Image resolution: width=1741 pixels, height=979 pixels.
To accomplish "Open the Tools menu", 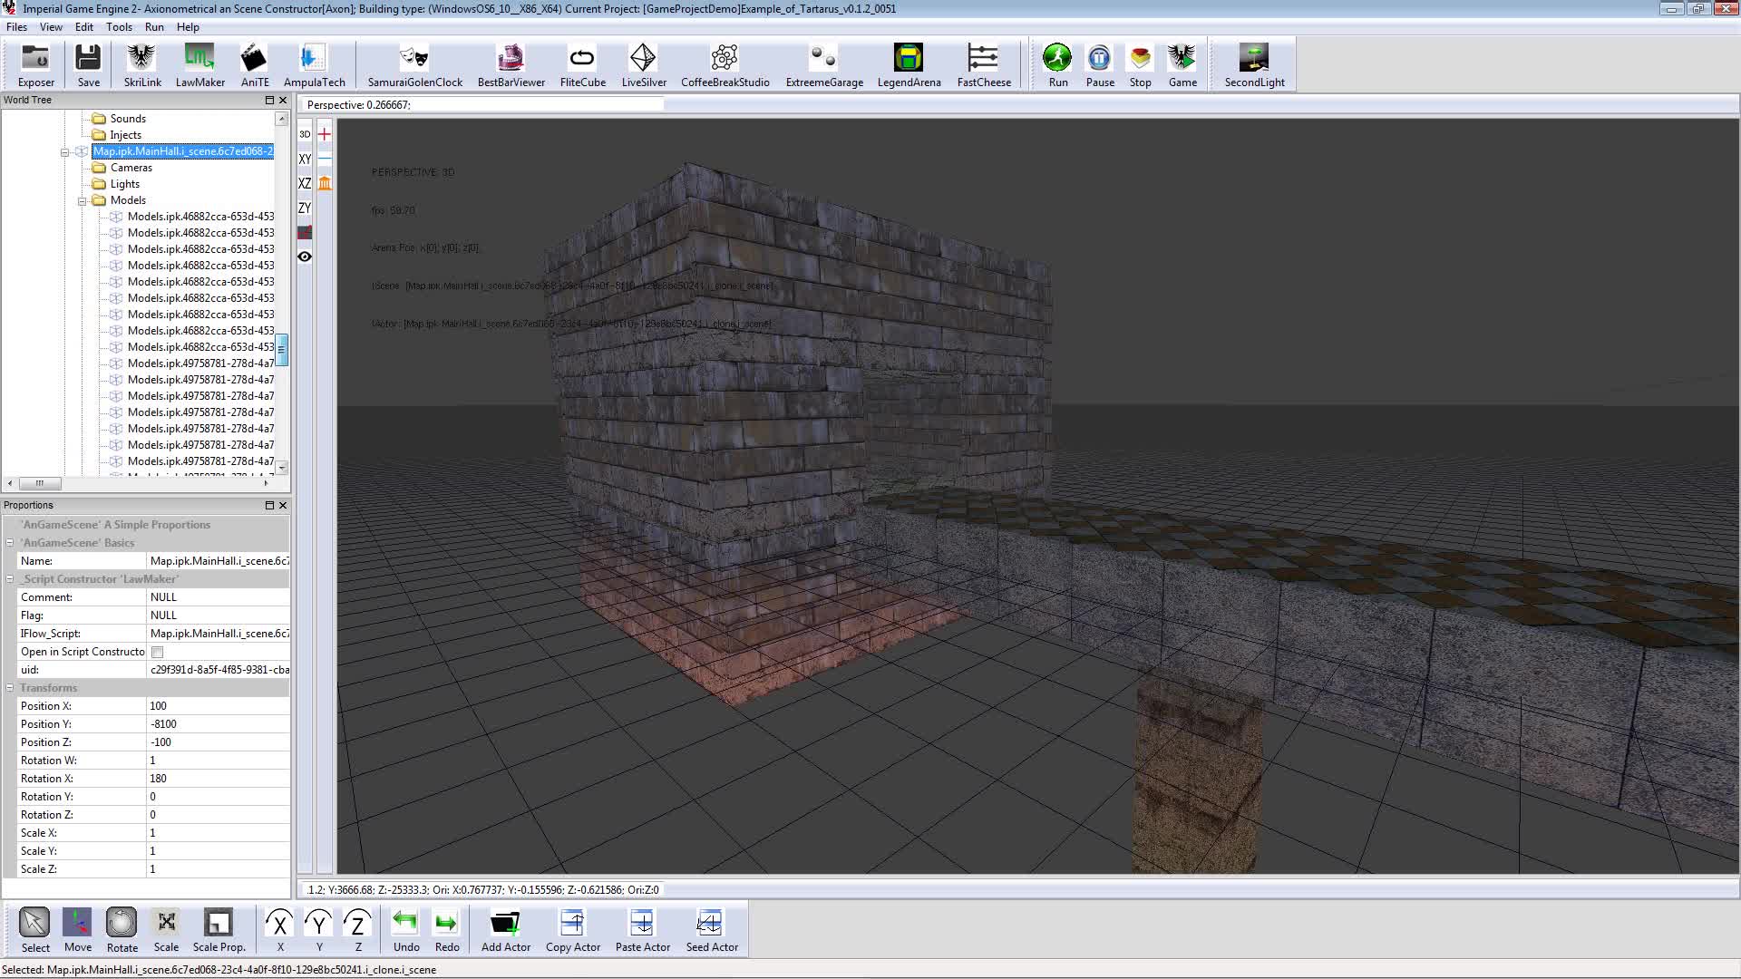I will tap(119, 26).
